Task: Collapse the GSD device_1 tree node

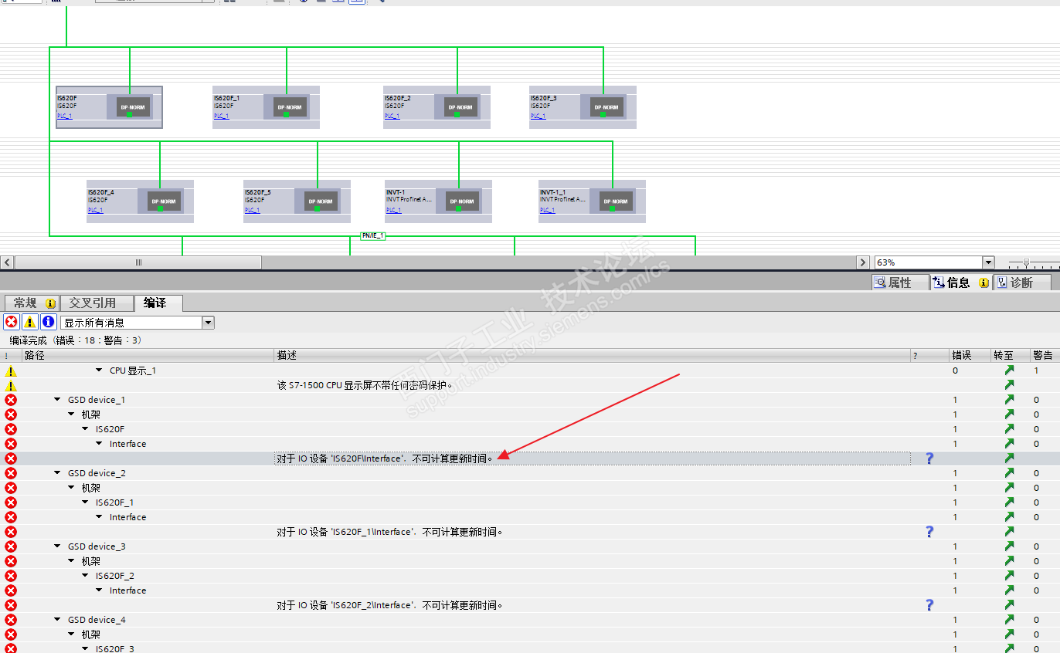Action: coord(58,400)
